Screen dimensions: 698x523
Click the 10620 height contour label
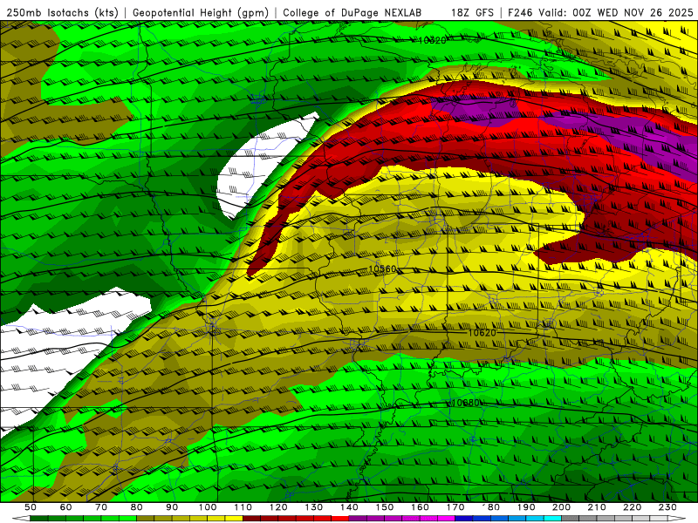click(482, 333)
